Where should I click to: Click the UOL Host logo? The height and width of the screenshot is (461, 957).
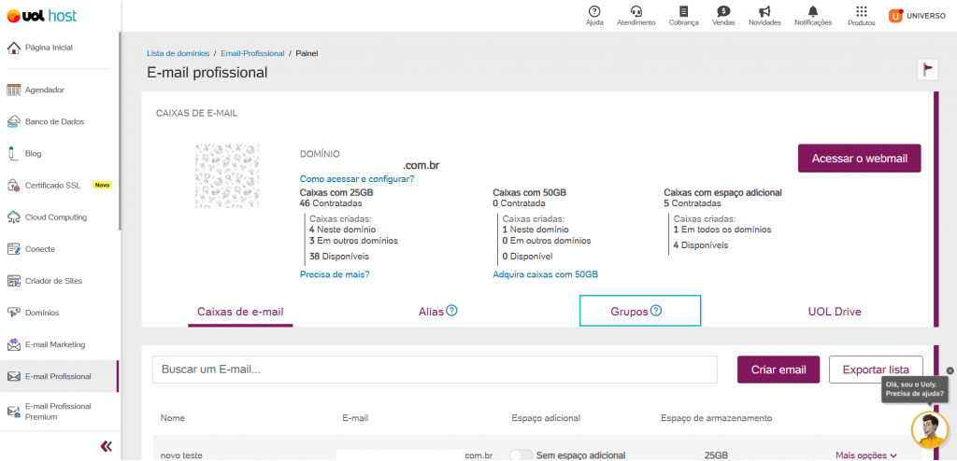click(x=41, y=16)
